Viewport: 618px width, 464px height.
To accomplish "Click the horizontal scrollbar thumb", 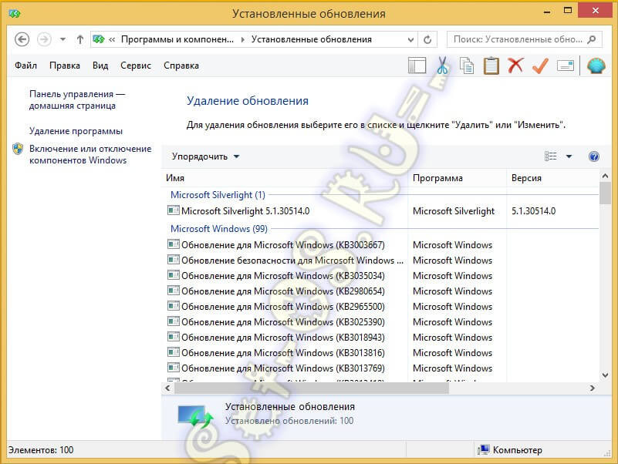I will [x=312, y=388].
